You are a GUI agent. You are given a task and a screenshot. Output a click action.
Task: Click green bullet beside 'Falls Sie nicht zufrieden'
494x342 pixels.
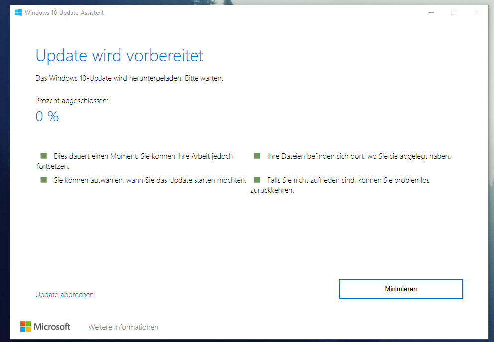pos(257,180)
